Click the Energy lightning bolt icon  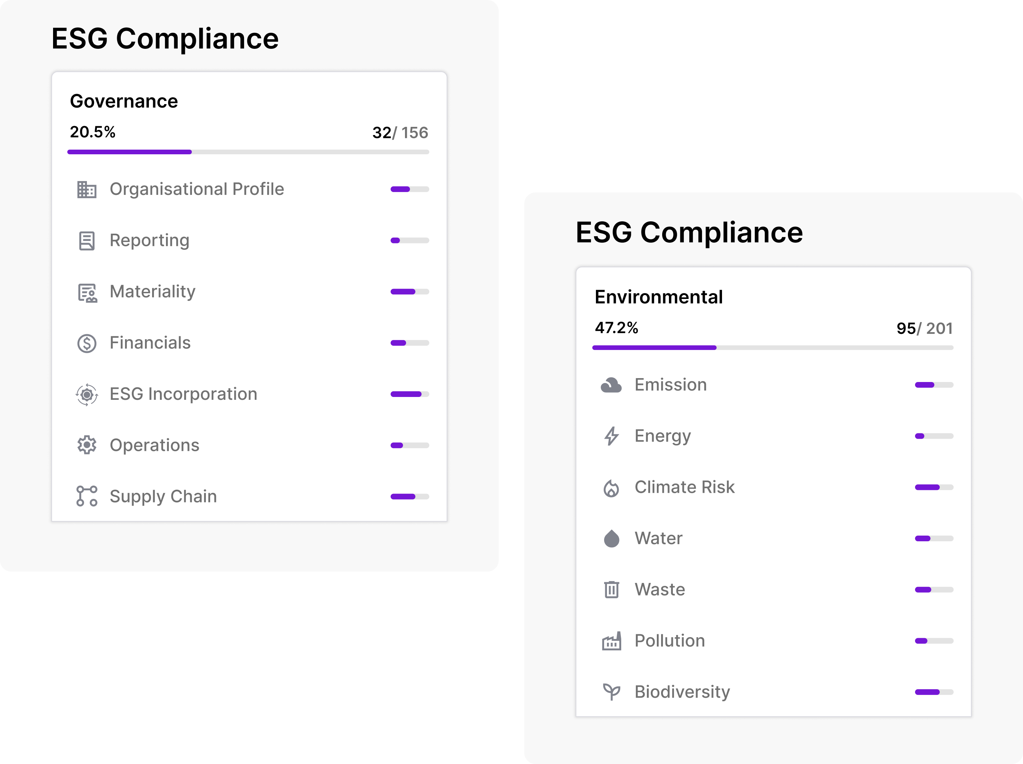[x=611, y=436]
